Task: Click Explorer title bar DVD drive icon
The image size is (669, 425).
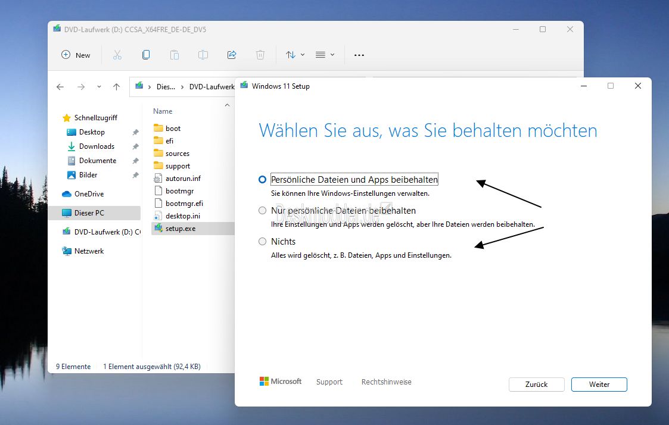Action: coord(57,29)
